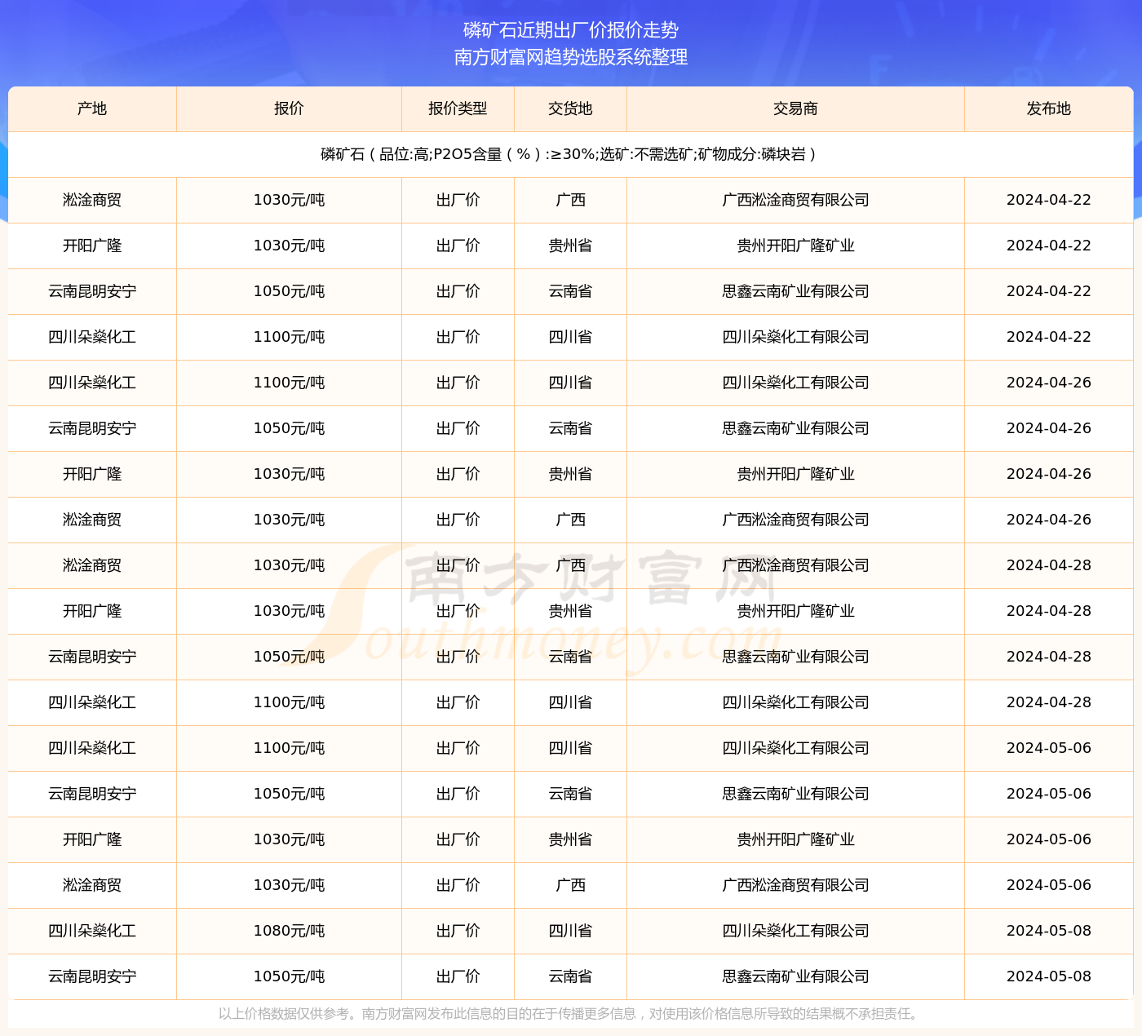
Task: Click the 2024-04-28 date for 四川朵燊化工有限公司
Action: [1049, 702]
